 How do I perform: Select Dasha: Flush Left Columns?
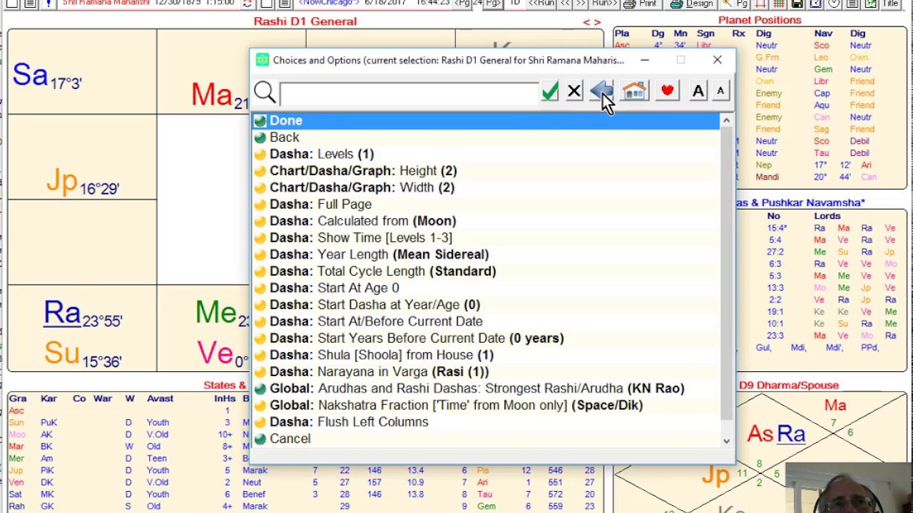coord(486,422)
